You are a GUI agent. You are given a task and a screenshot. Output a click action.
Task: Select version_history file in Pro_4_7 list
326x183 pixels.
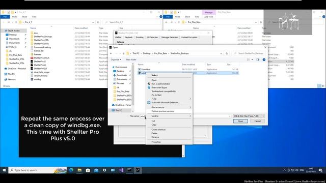(41, 76)
